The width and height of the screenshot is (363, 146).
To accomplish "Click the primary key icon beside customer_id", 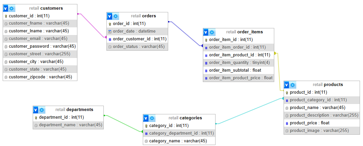I will (x=6, y=16).
